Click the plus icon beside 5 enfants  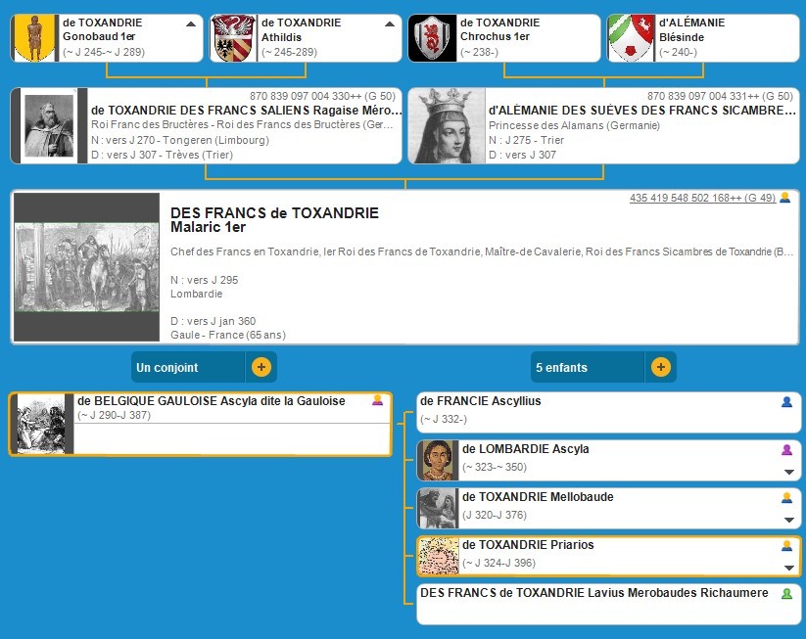pyautogui.click(x=661, y=368)
